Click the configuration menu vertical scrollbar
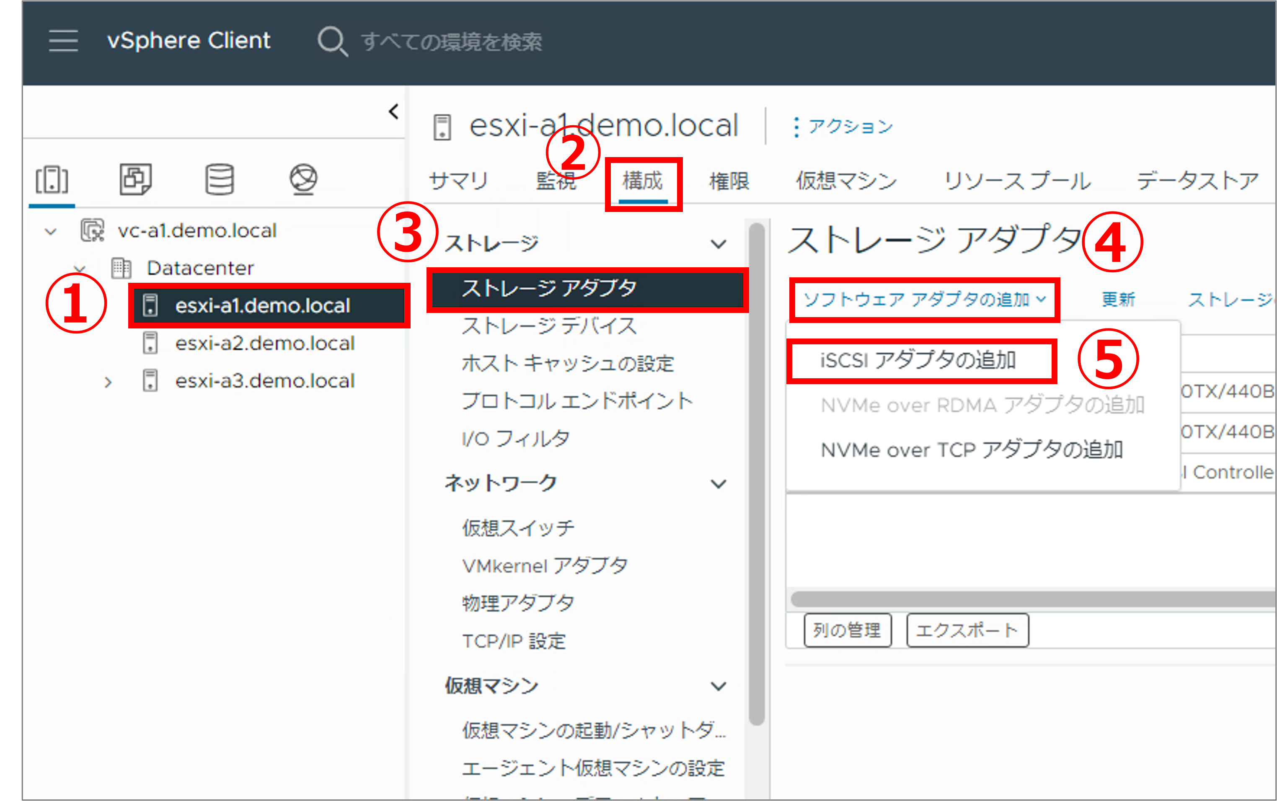1277x801 pixels. [x=757, y=474]
